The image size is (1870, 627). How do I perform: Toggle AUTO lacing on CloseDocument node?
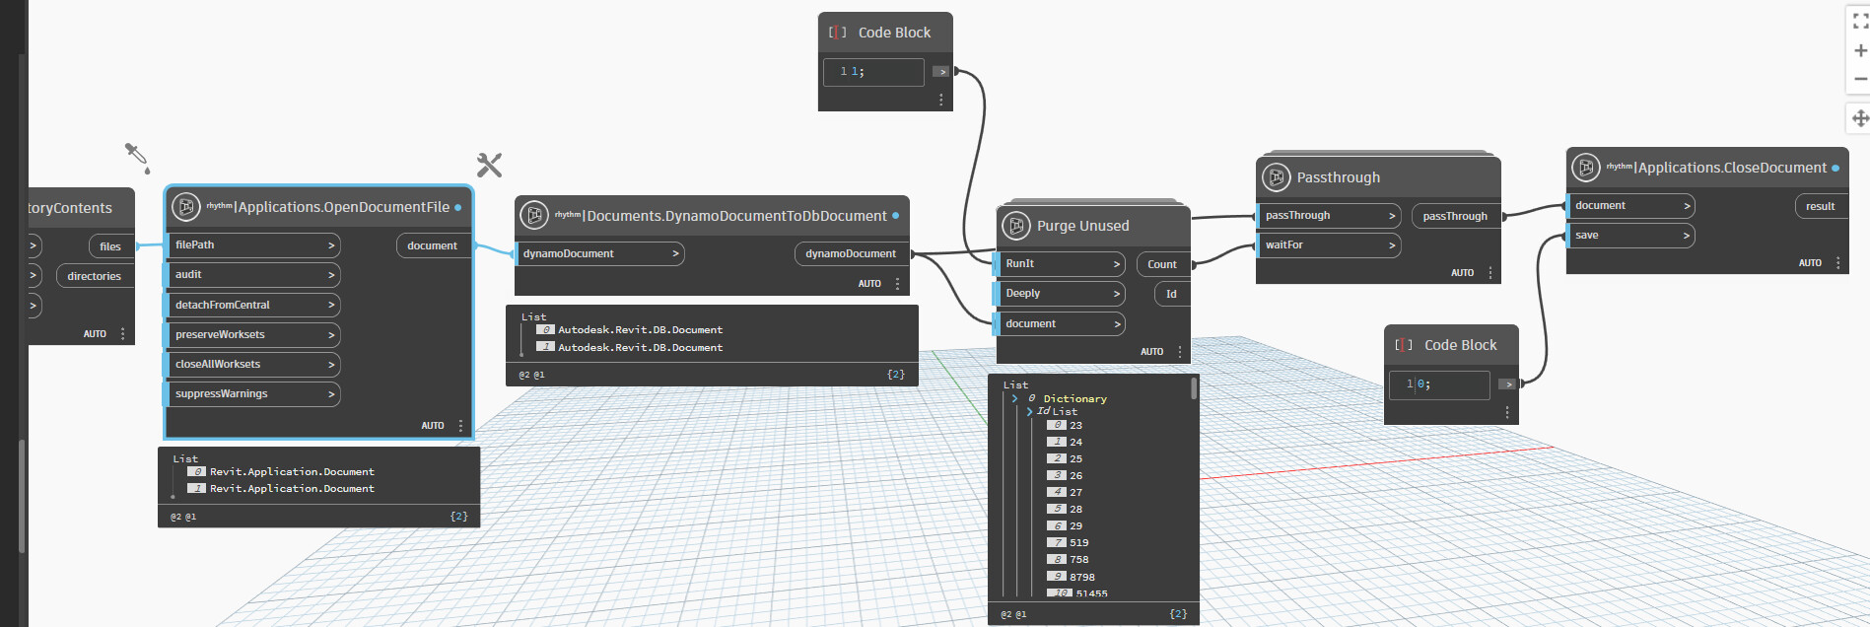tap(1810, 263)
